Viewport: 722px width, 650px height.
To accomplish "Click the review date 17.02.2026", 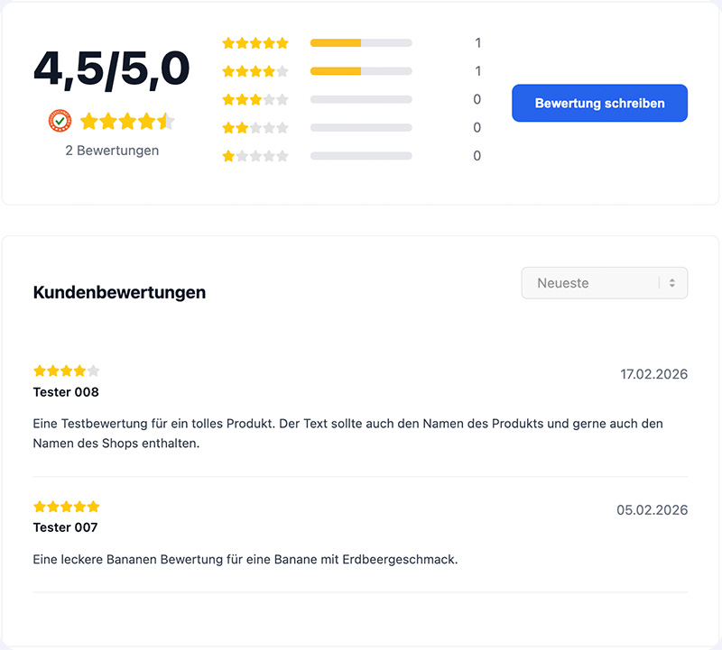I will click(x=653, y=373).
